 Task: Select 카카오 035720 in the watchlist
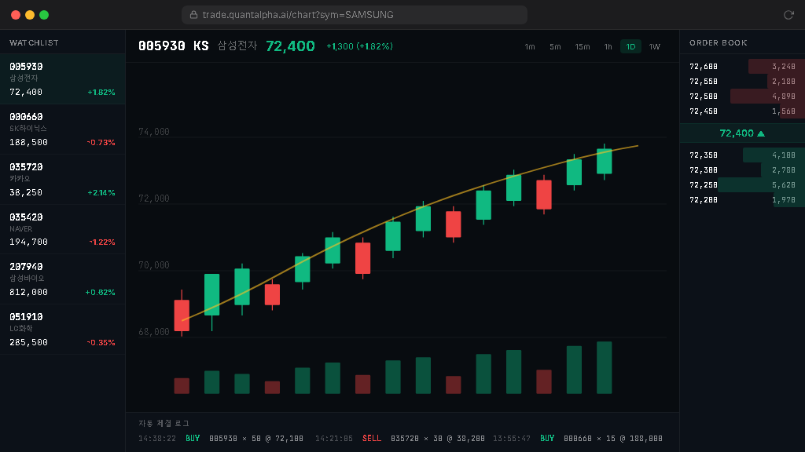tap(62, 180)
